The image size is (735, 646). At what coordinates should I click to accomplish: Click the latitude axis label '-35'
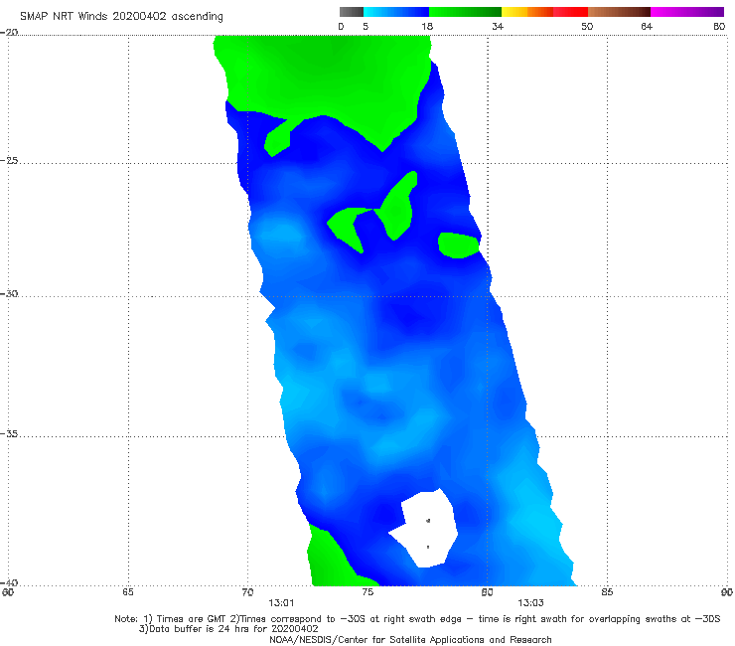tap(9, 434)
